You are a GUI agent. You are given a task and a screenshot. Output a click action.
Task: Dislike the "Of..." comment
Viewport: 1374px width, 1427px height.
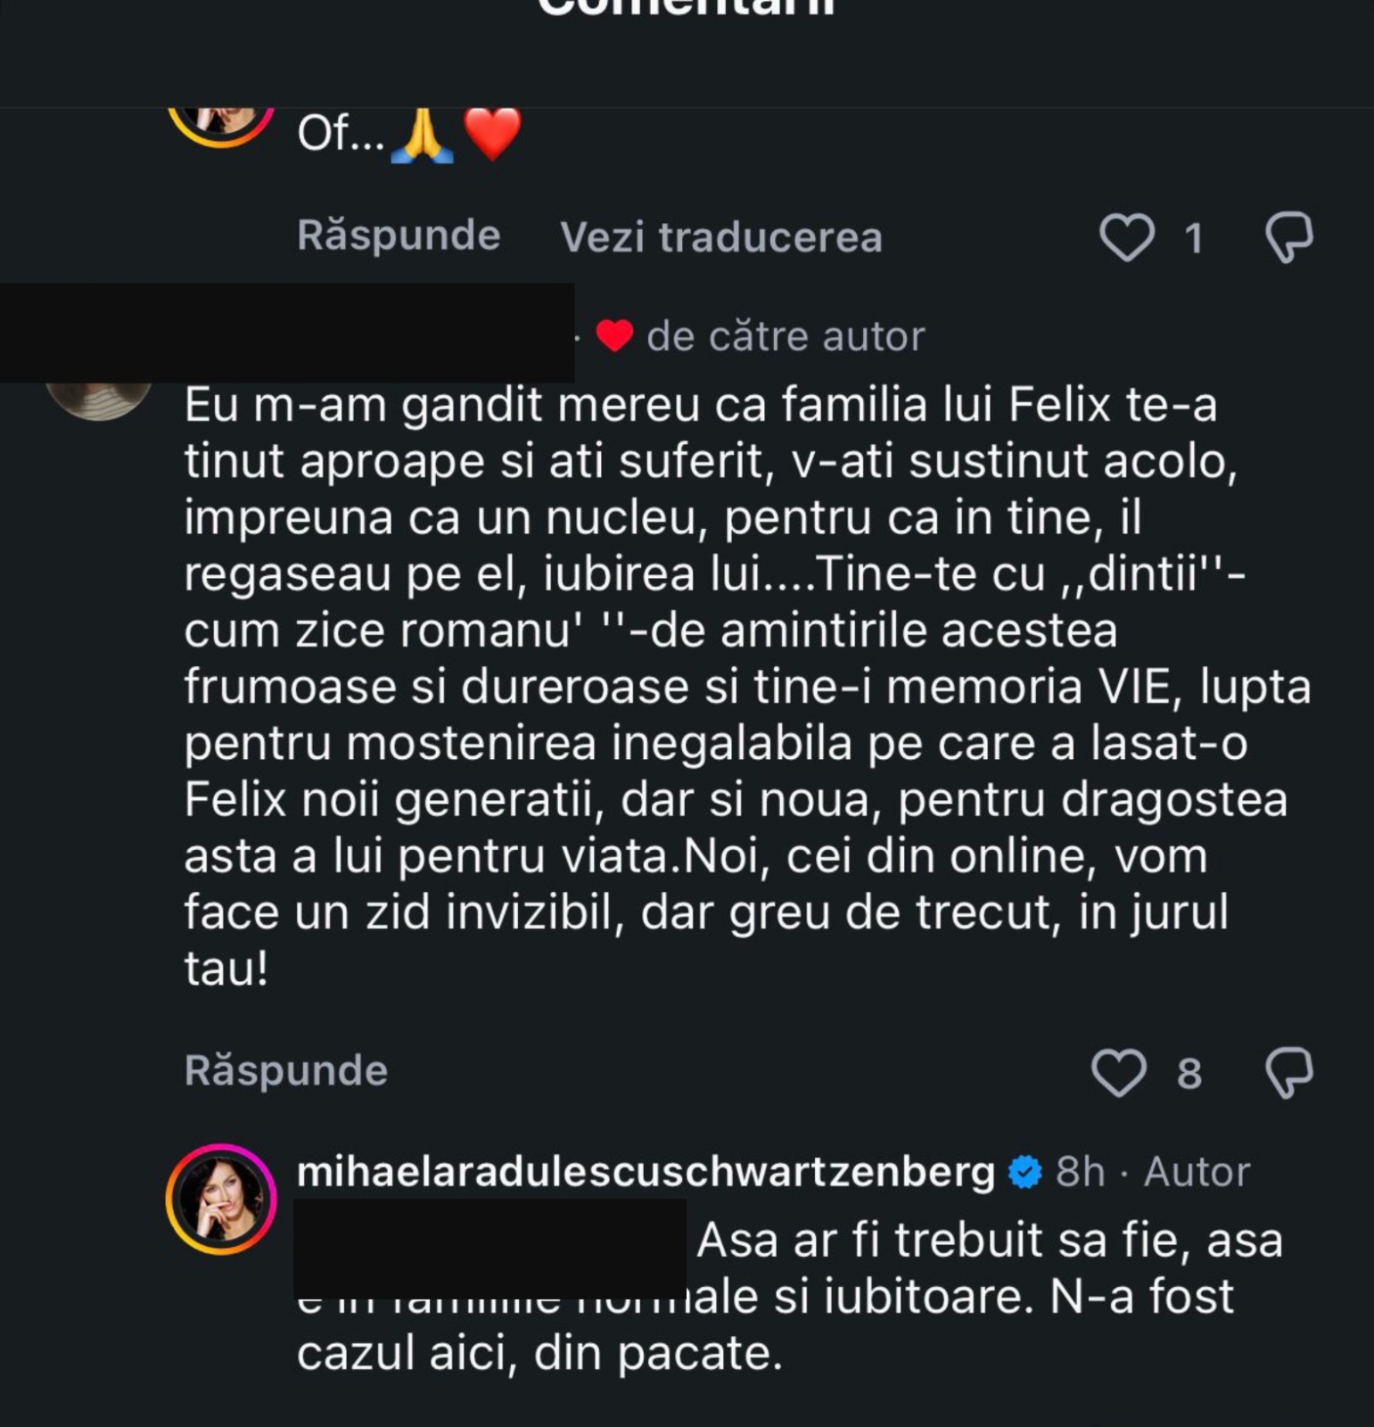[1288, 237]
